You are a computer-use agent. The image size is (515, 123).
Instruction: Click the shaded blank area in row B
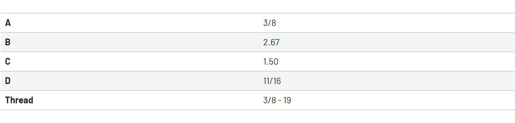397,42
